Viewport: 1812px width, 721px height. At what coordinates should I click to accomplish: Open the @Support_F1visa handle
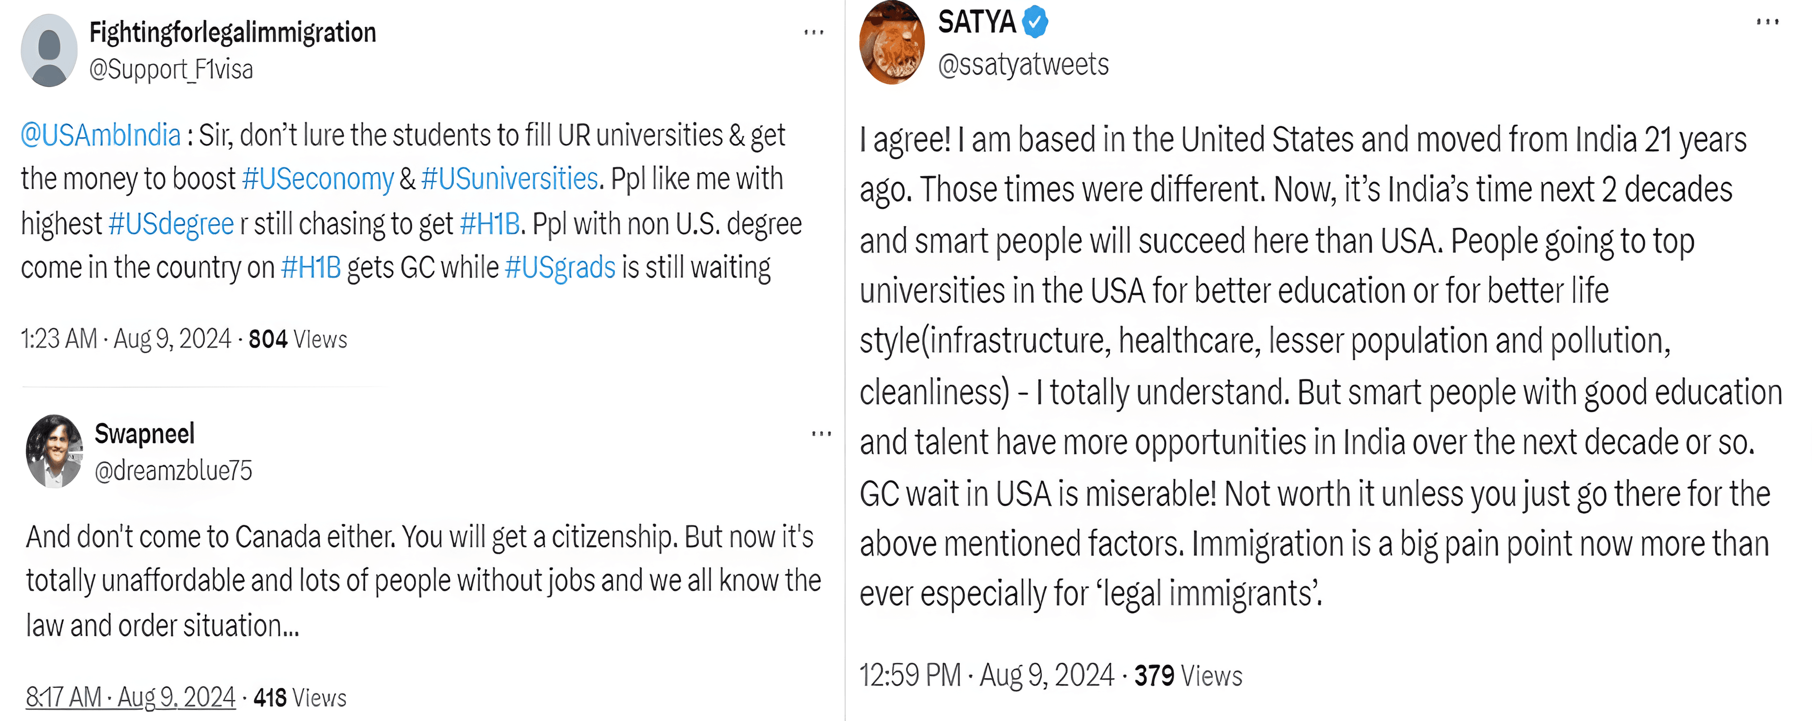[171, 70]
